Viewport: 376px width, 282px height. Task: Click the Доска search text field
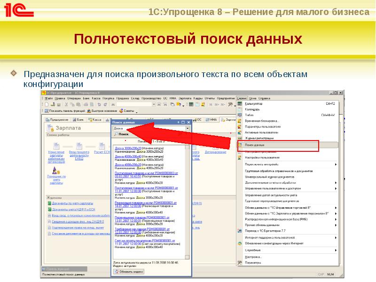click(149, 128)
